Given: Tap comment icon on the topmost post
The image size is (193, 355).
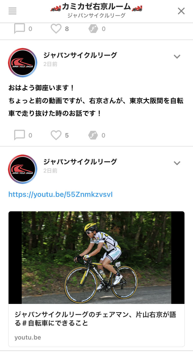Looking at the screenshot, I should coord(20,29).
